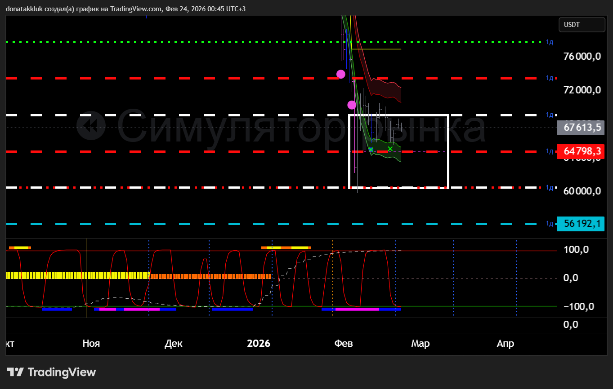Image resolution: width=613 pixels, height=389 pixels.
Task: Click the Фев label on the time axis
Action: [344, 344]
